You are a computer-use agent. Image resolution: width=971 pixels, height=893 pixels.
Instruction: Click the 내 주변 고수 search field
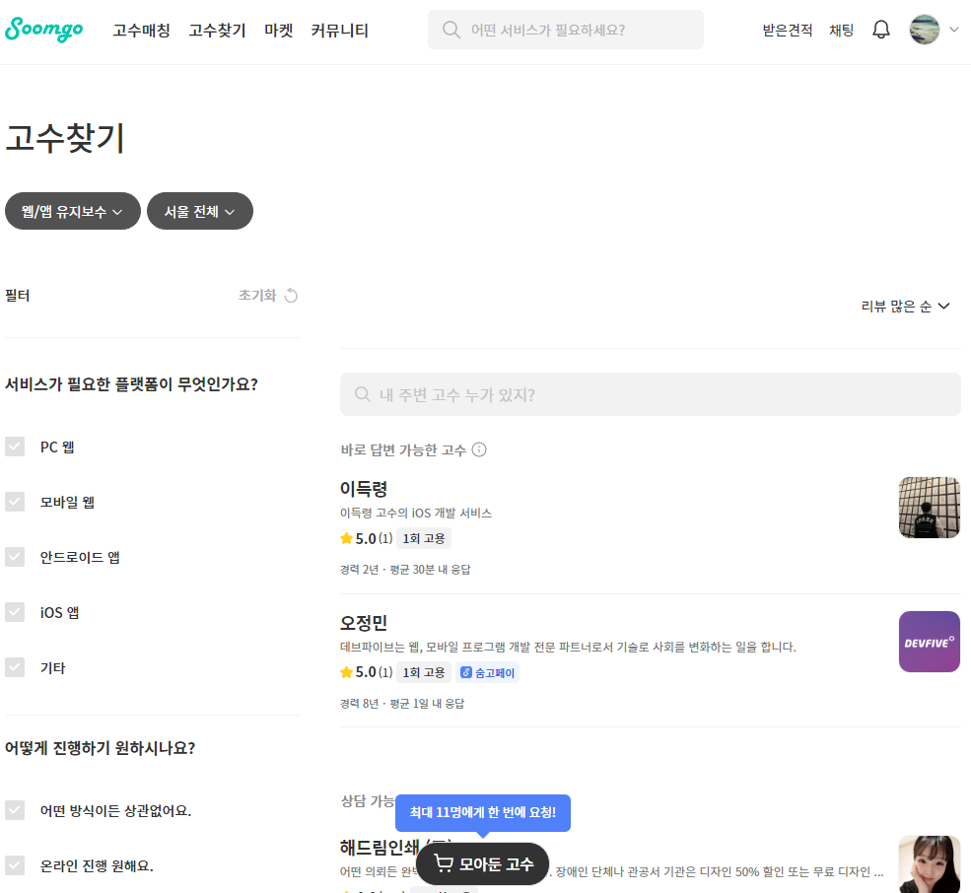pos(651,394)
